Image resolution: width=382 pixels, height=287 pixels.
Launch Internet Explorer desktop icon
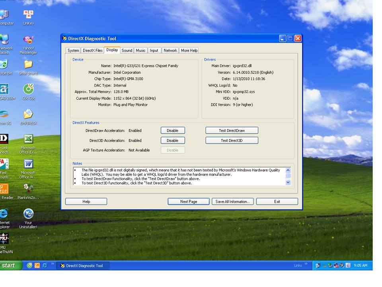[4, 218]
